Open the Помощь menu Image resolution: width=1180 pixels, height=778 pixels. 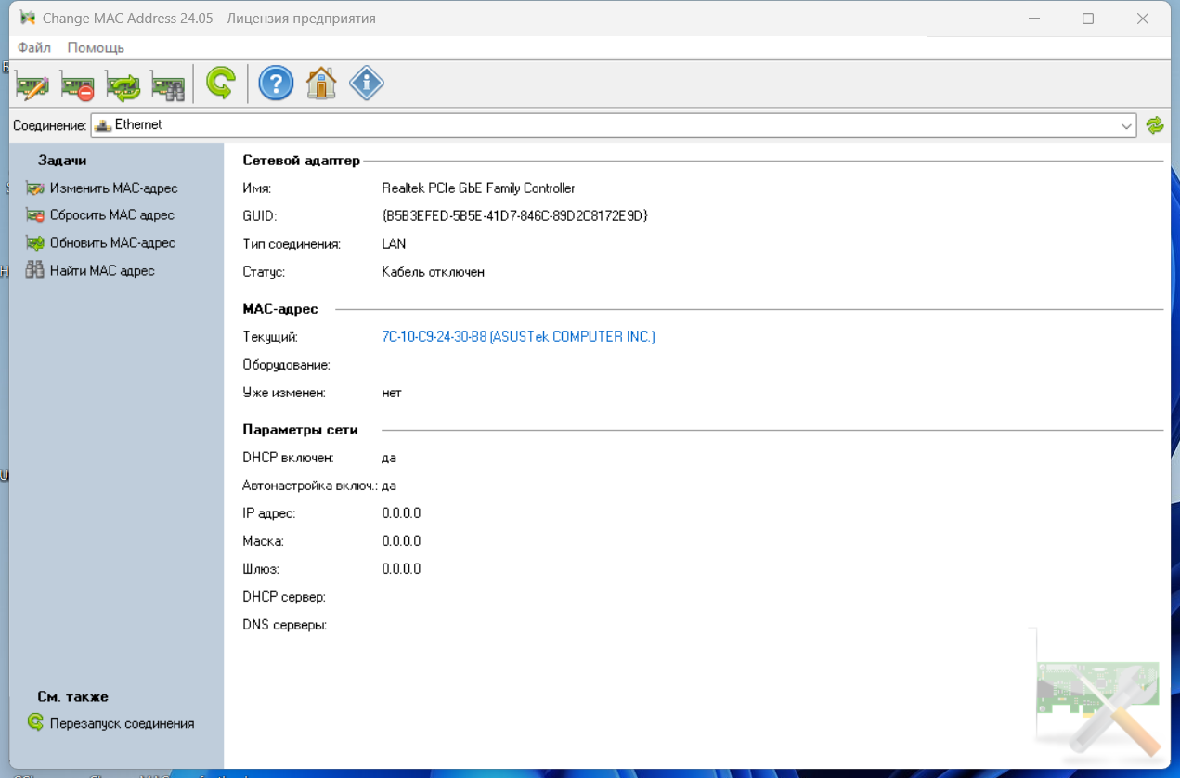click(x=96, y=47)
